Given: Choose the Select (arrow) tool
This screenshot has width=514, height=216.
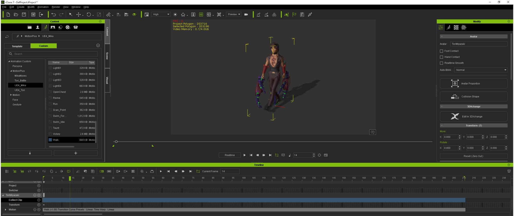Looking at the screenshot, I should click(x=71, y=15).
